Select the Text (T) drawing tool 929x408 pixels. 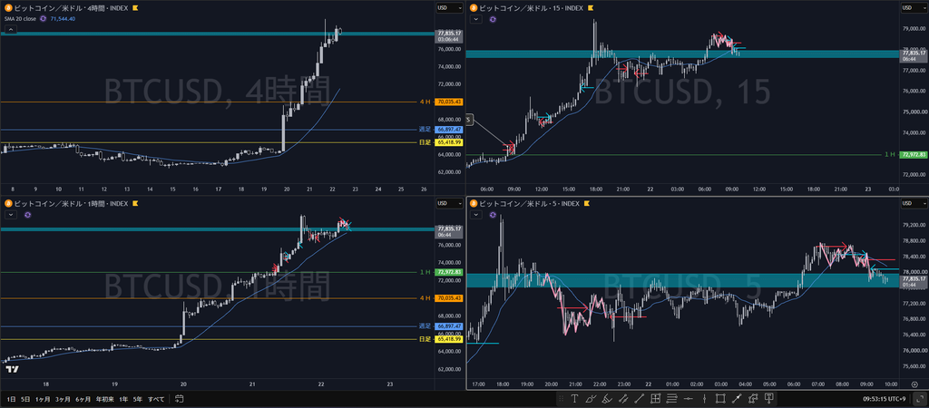(574, 399)
